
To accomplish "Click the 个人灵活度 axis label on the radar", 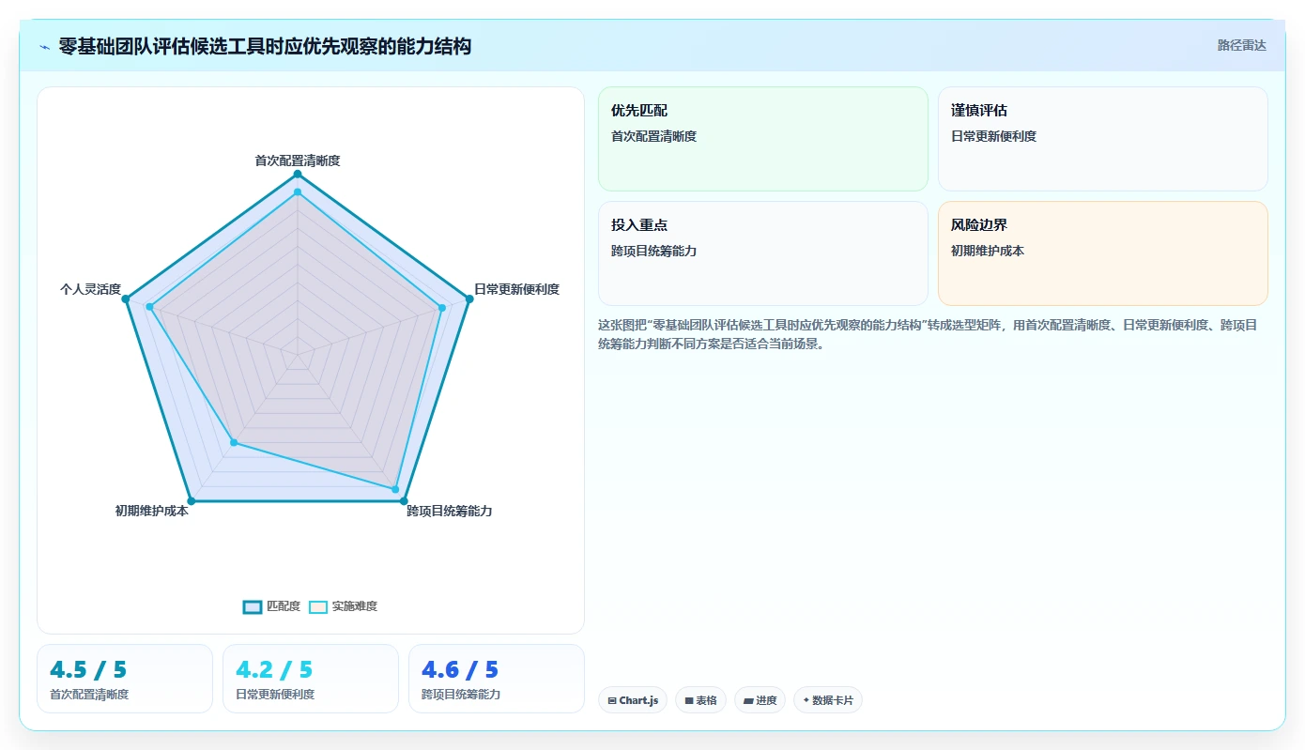I will [90, 289].
